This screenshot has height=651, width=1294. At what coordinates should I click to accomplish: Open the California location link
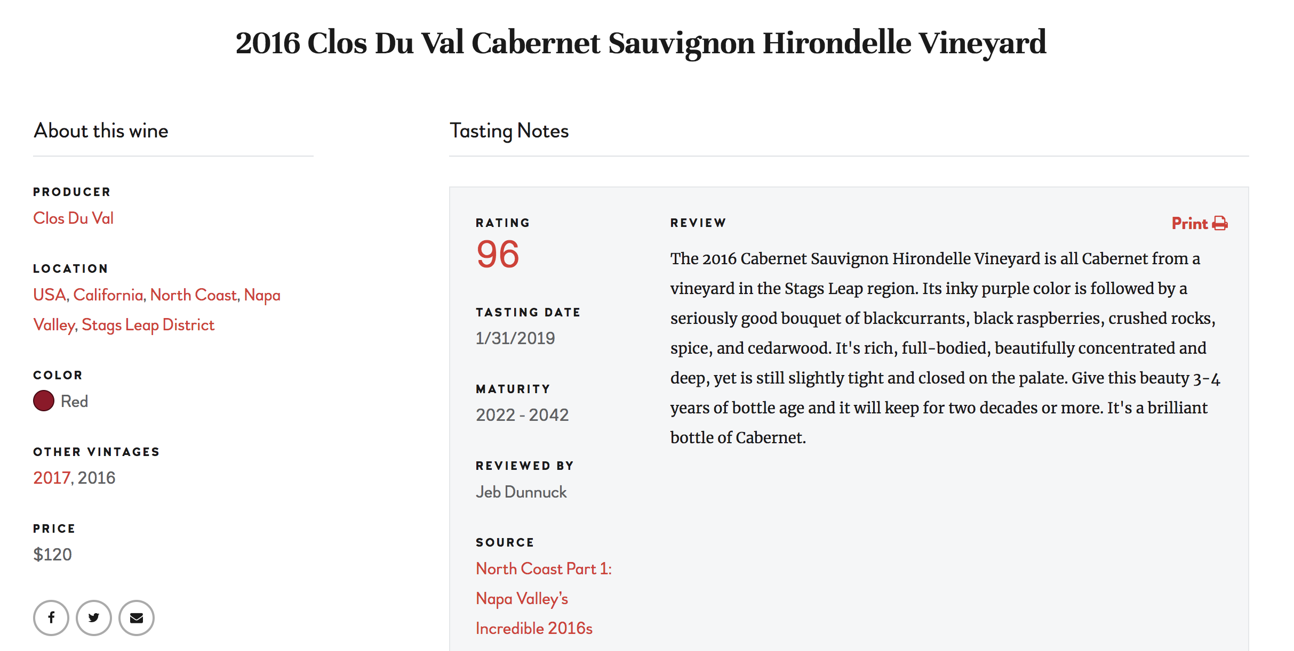coord(108,295)
